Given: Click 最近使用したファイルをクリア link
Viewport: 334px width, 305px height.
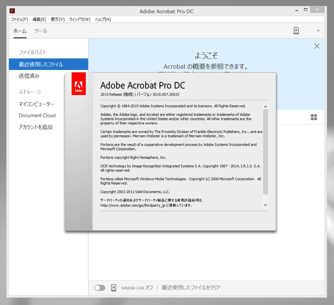Looking at the screenshot, I should (191, 288).
